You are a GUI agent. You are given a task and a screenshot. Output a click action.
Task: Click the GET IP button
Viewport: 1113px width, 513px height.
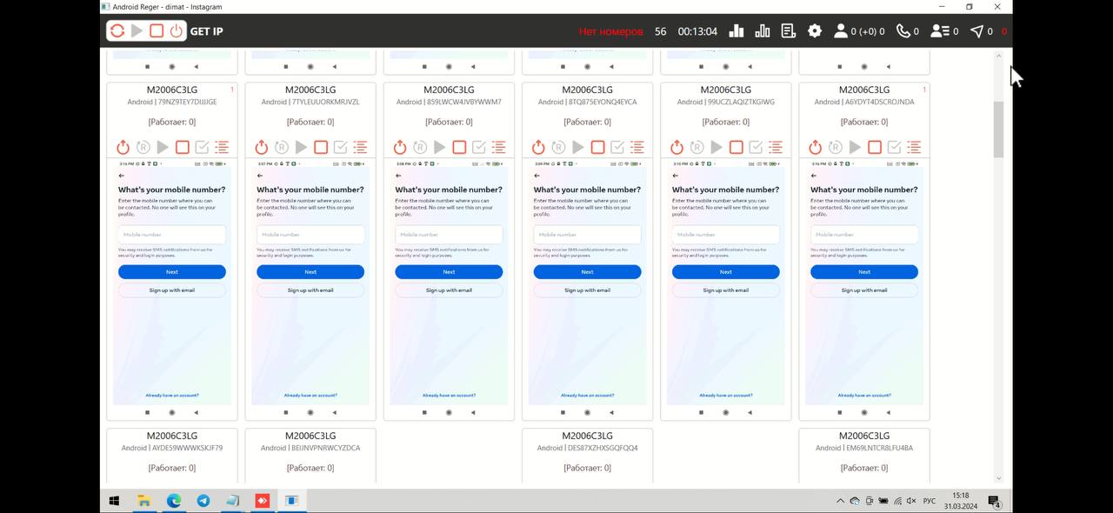207,31
